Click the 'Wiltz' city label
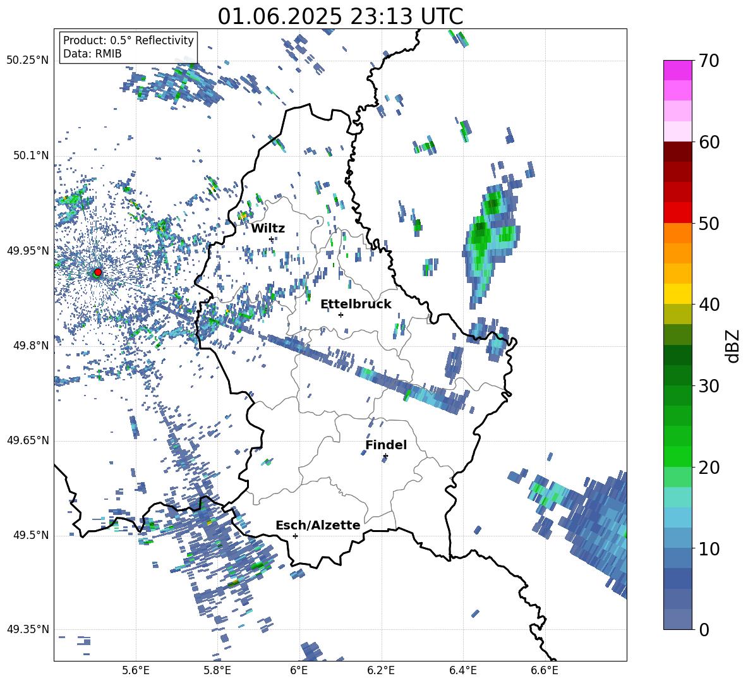The width and height of the screenshot is (748, 683). coord(268,228)
